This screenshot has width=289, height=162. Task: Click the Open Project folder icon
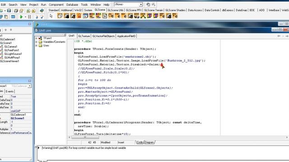(21, 11)
